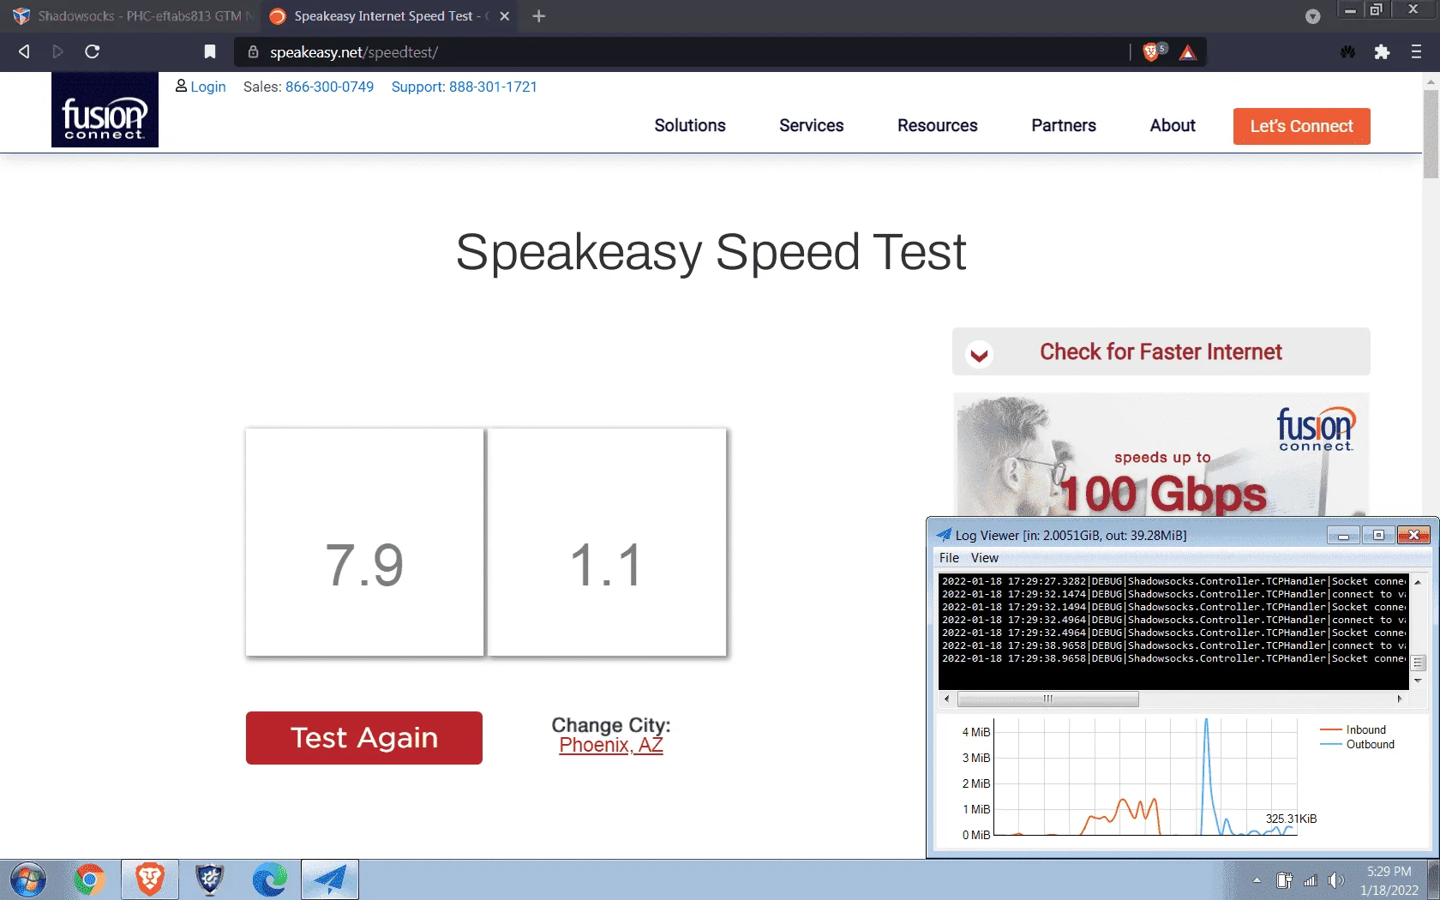Image resolution: width=1440 pixels, height=900 pixels.
Task: Open the shield app in taskbar
Action: tap(210, 879)
